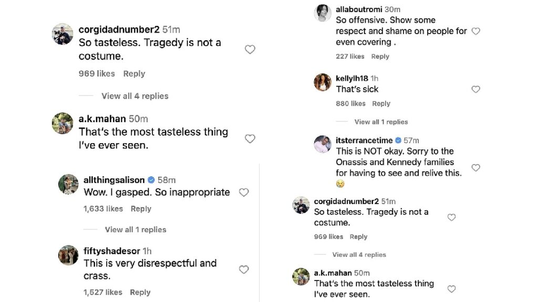Toggle heart on fiftyshadesor's "disrespectful" comment
Image resolution: width=538 pixels, height=302 pixels.
[244, 269]
